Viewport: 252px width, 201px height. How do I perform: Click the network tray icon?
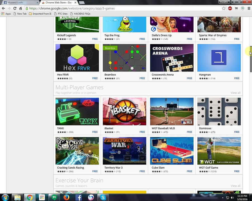pos(227,198)
